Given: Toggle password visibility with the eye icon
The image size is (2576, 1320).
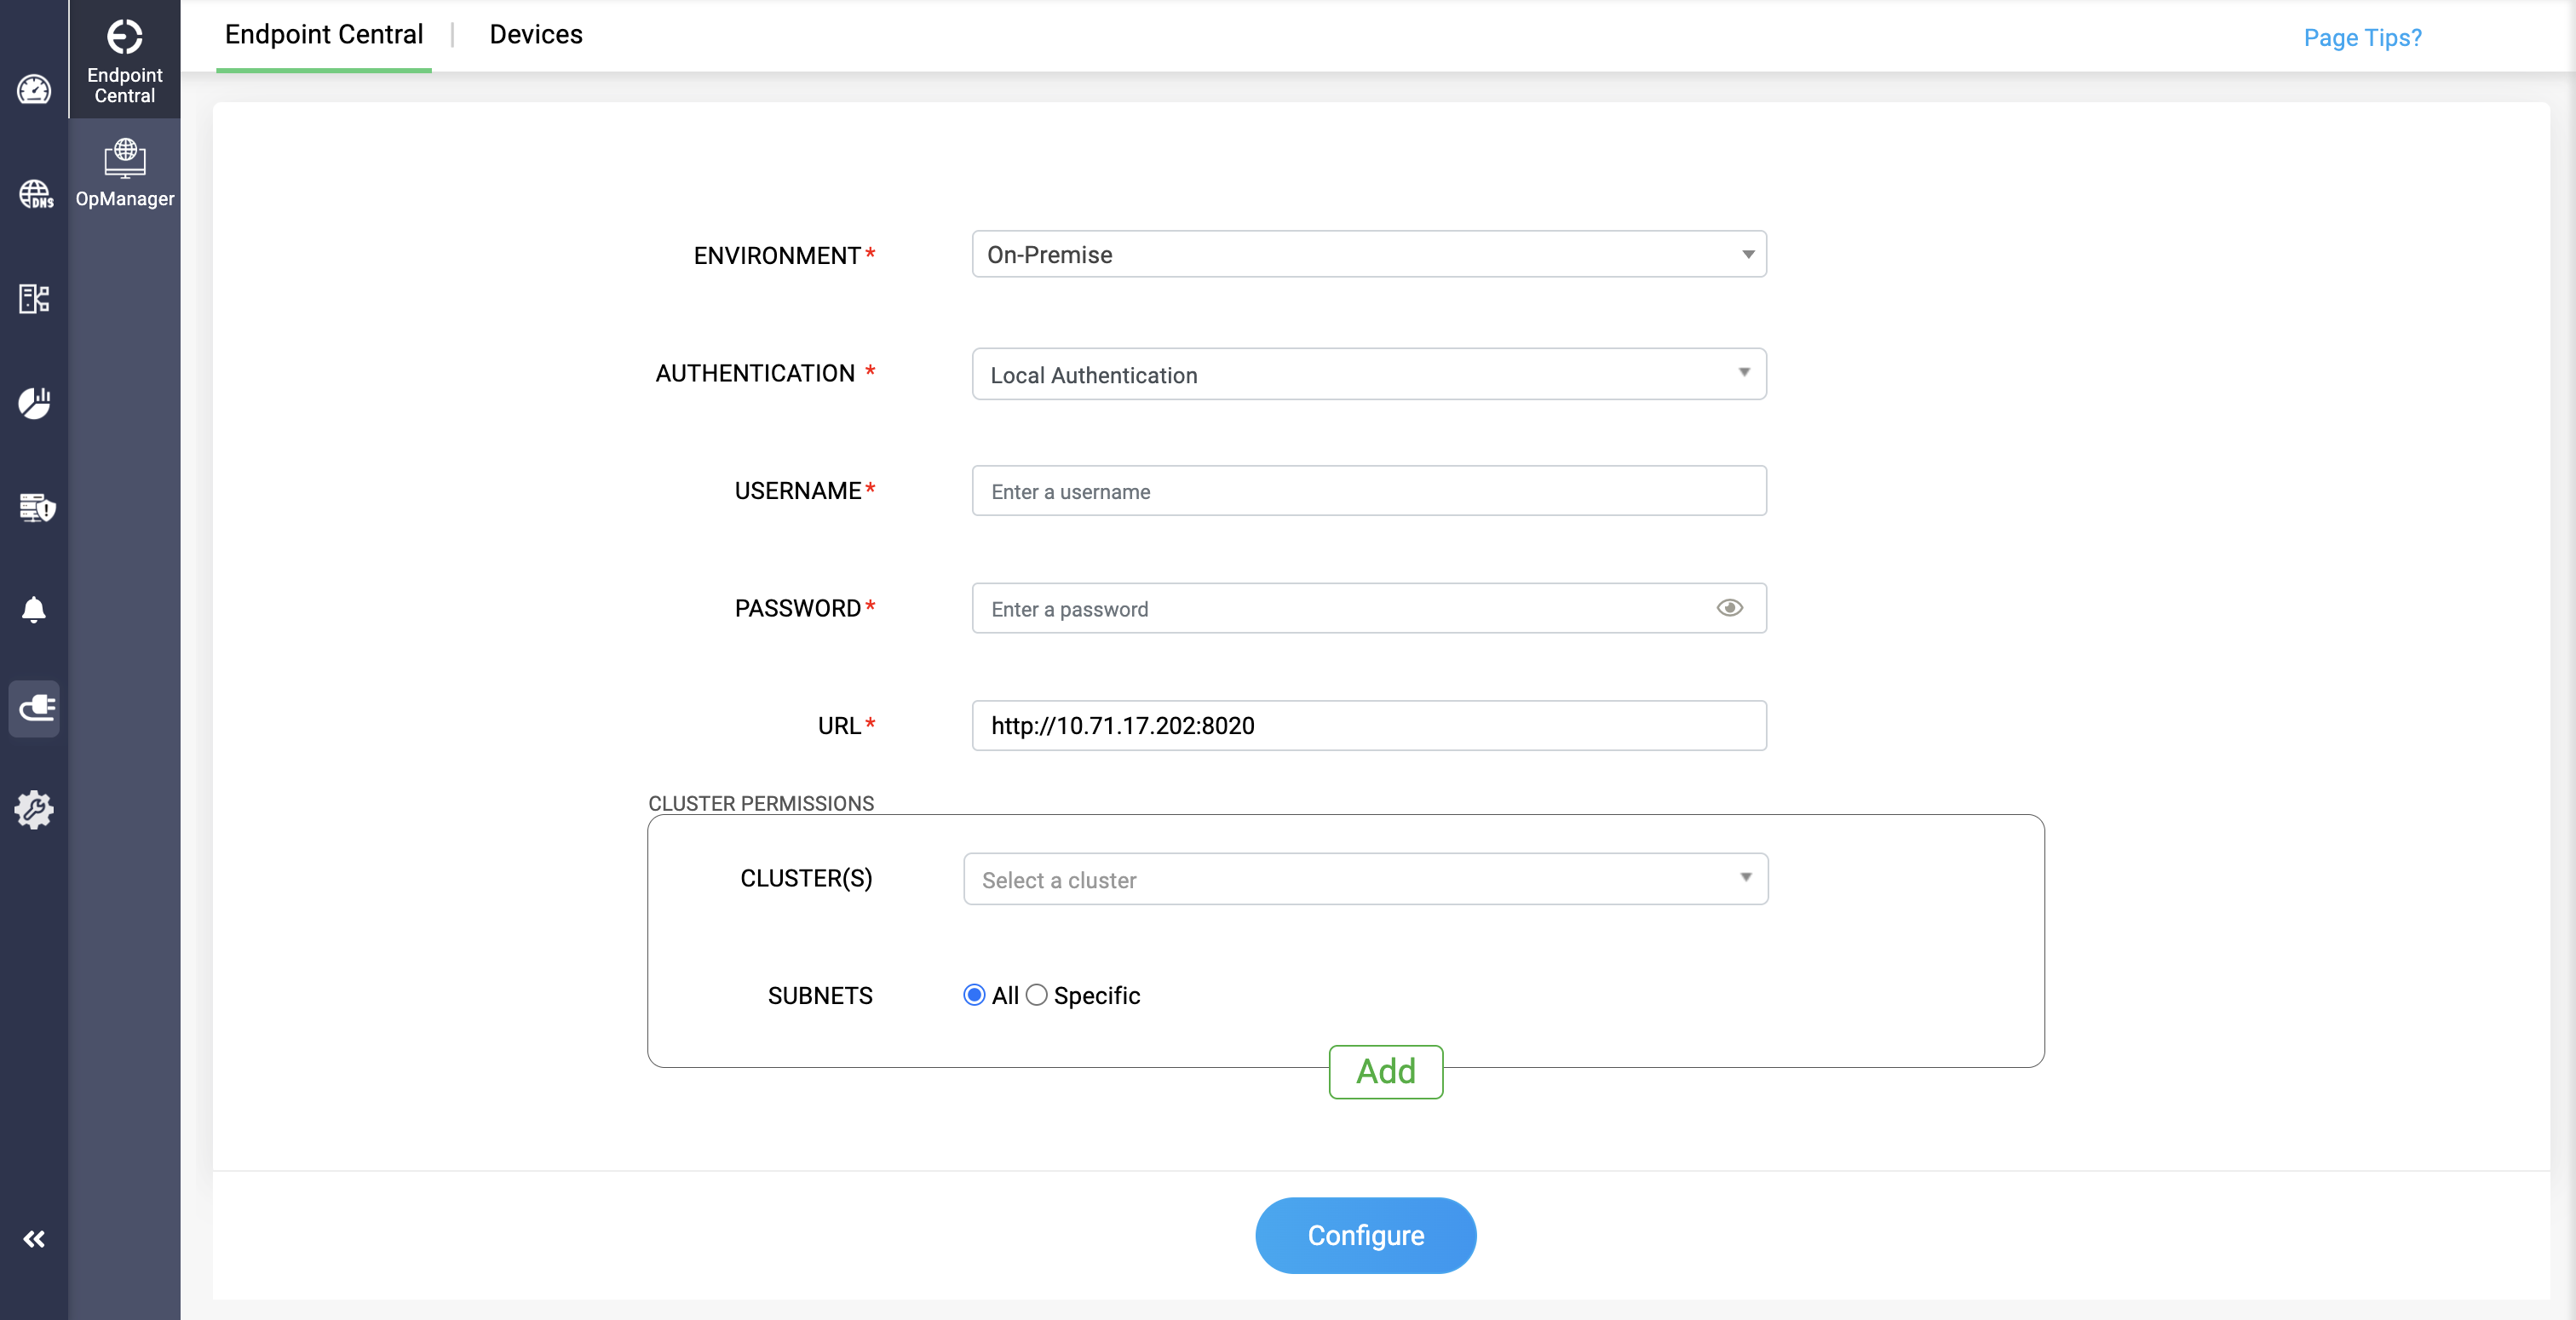Looking at the screenshot, I should pyautogui.click(x=1729, y=608).
